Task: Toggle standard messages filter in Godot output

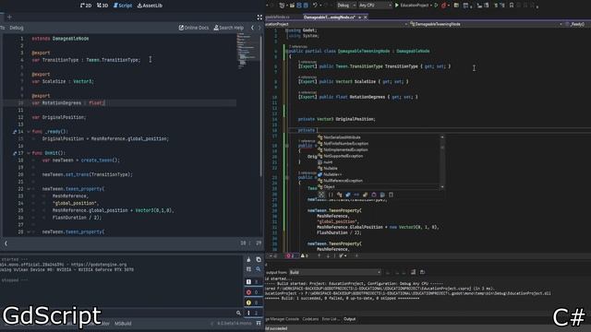Action: 253,281
